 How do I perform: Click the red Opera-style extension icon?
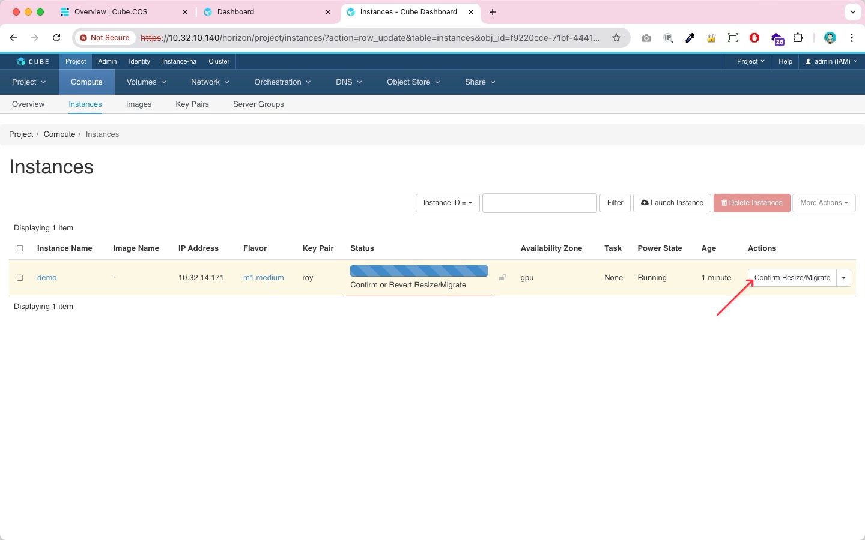point(754,38)
